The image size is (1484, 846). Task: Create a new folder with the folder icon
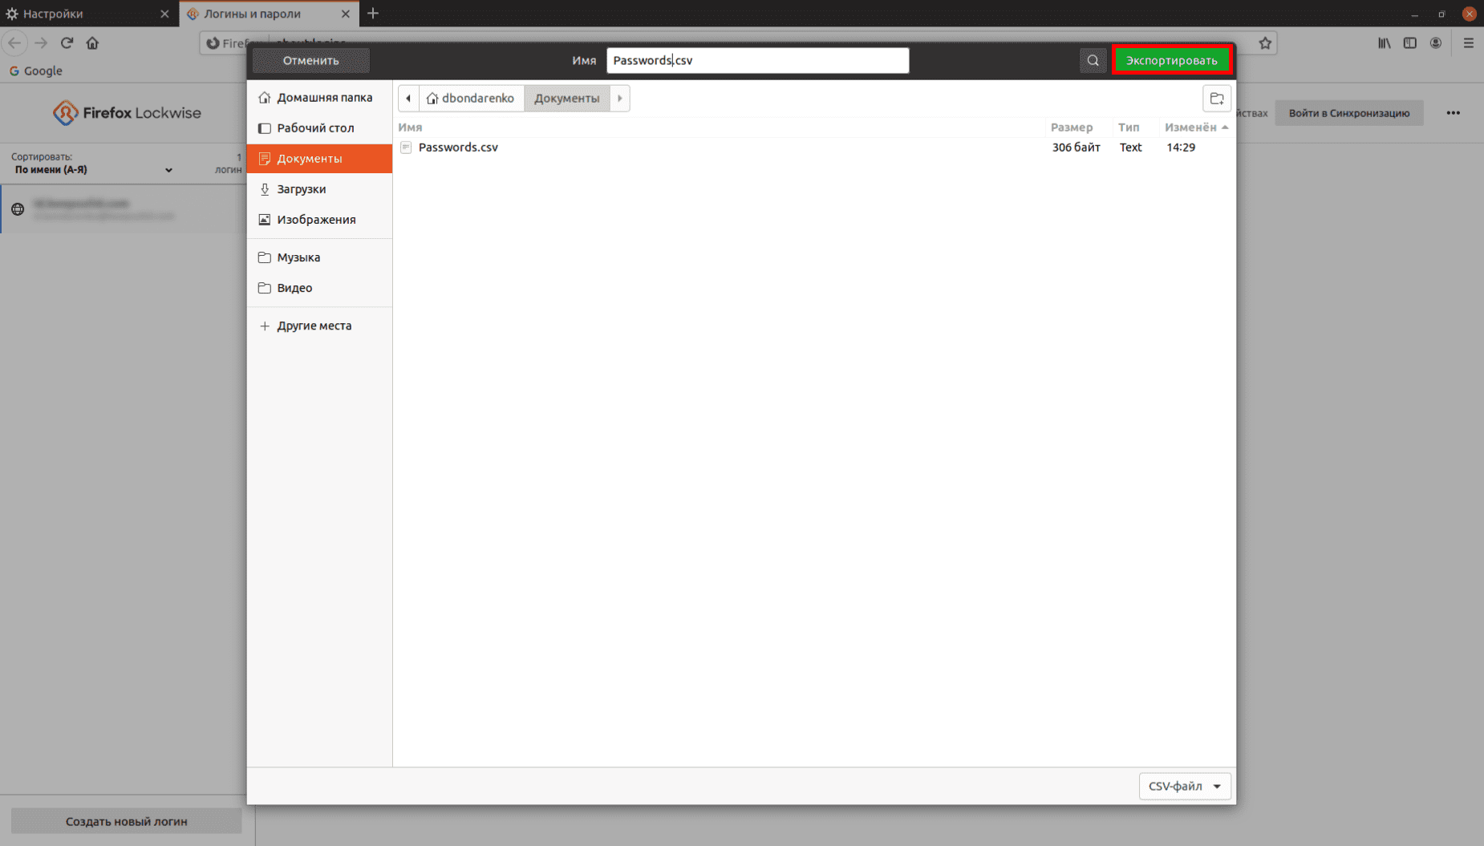coord(1216,99)
